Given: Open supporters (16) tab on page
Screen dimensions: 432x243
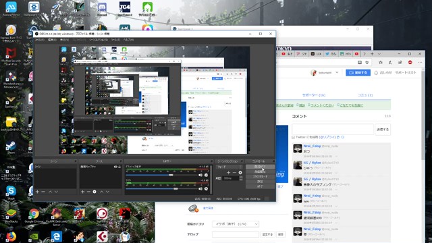Looking at the screenshot, I should [313, 95].
